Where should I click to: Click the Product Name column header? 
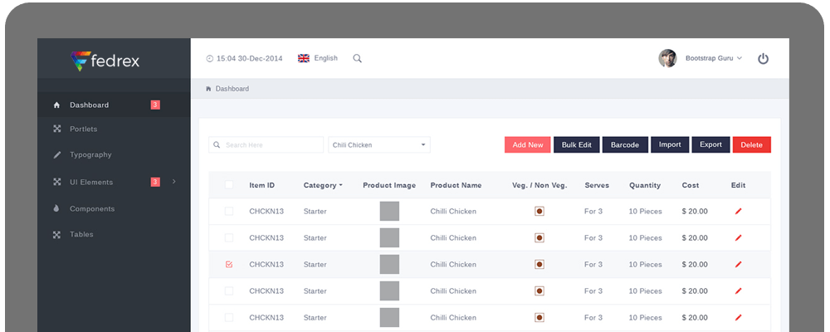(x=456, y=185)
